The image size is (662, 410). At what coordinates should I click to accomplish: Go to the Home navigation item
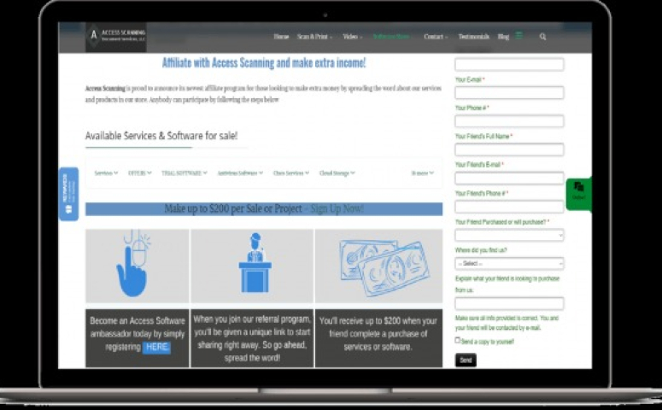(281, 37)
